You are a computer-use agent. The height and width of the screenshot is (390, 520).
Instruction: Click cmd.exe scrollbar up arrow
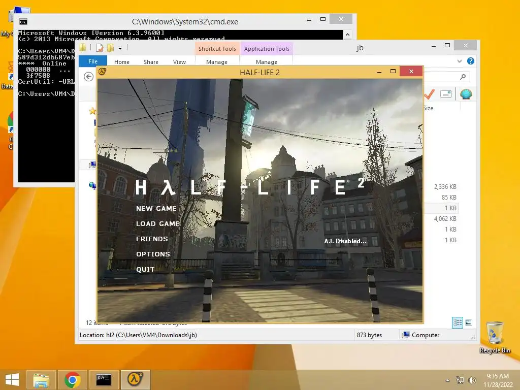click(x=347, y=34)
